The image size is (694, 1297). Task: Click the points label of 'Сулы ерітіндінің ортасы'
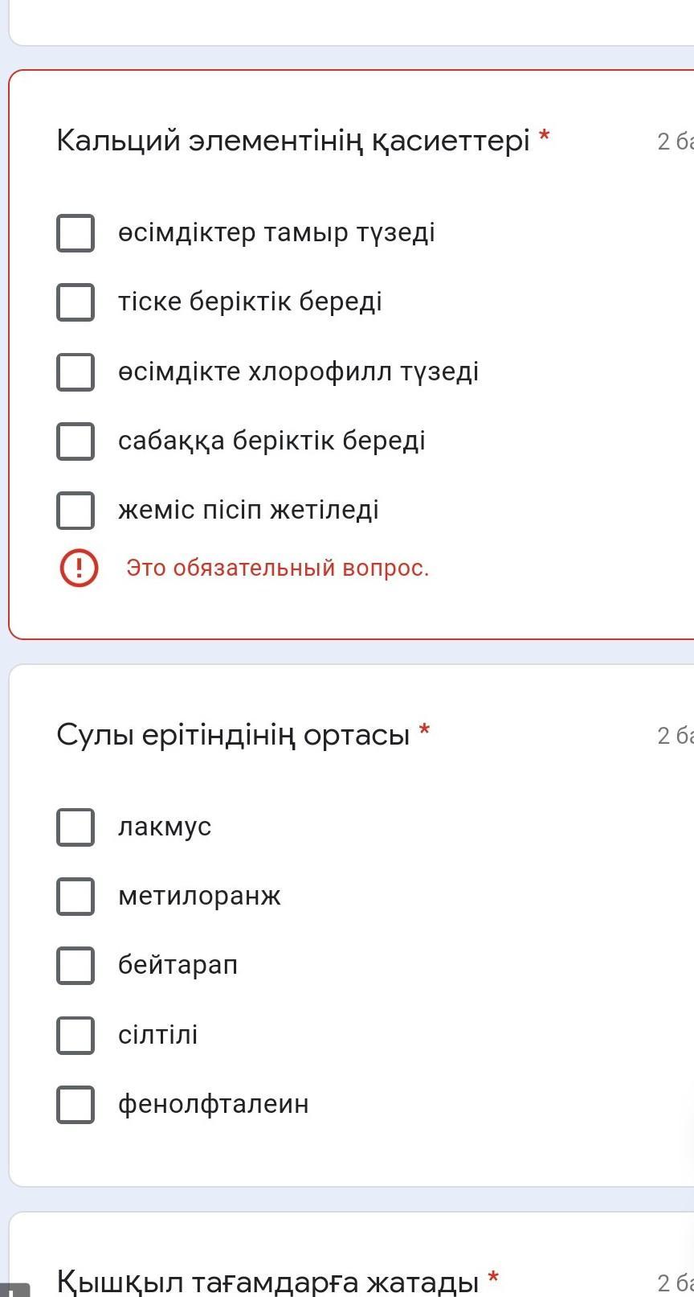[x=675, y=736]
